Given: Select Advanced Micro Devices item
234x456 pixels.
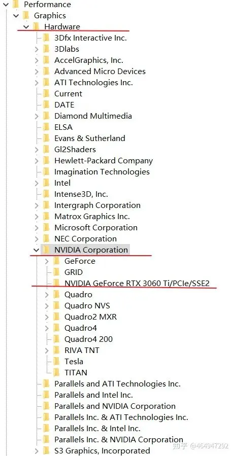Looking at the screenshot, I should tap(100, 71).
